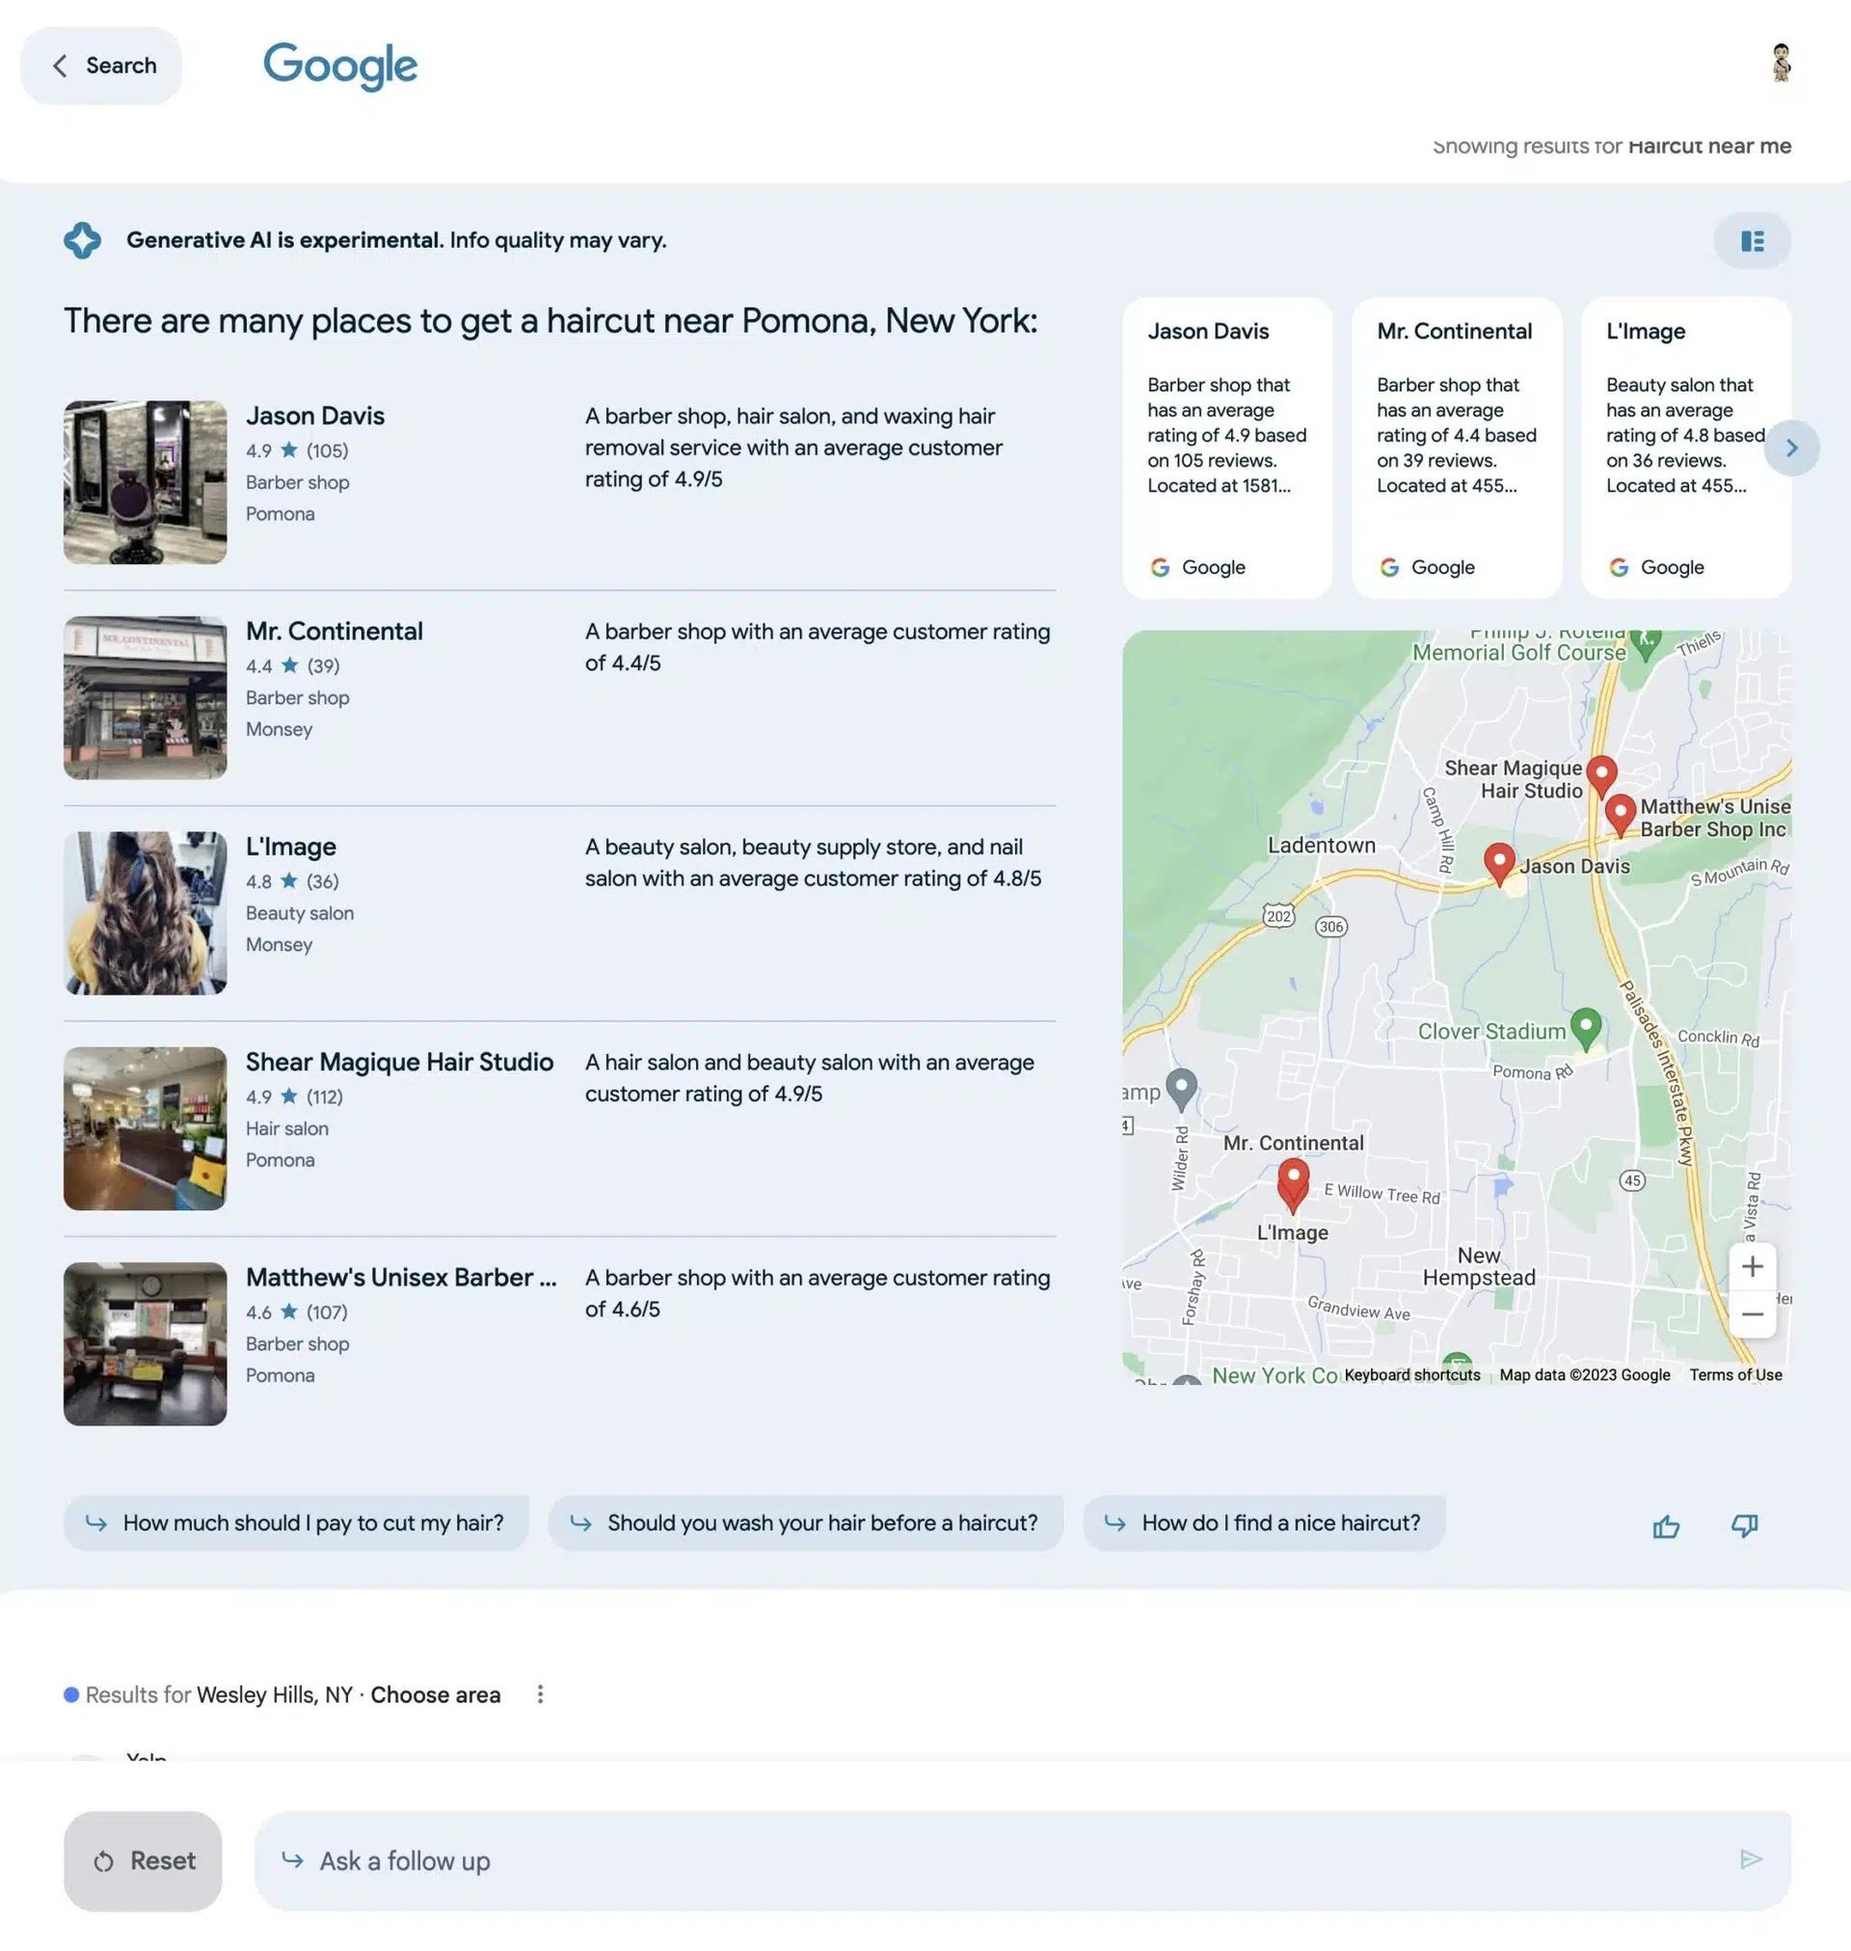Click the Keyboard shortcuts link on the map
The width and height of the screenshot is (1851, 1951).
coord(1414,1374)
